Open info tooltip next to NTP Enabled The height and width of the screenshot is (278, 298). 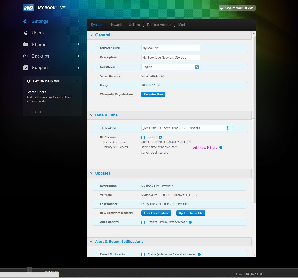pos(160,137)
